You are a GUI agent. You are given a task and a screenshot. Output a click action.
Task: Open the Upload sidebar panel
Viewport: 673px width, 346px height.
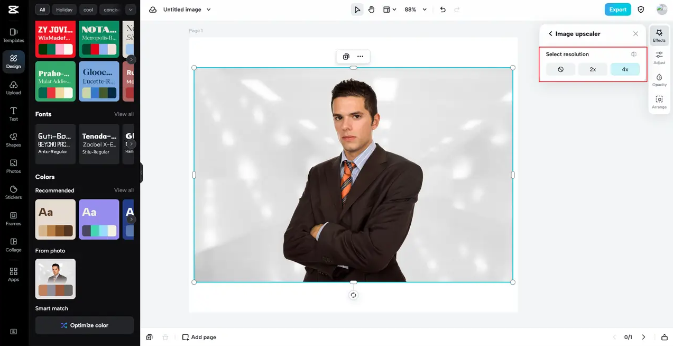pyautogui.click(x=14, y=87)
